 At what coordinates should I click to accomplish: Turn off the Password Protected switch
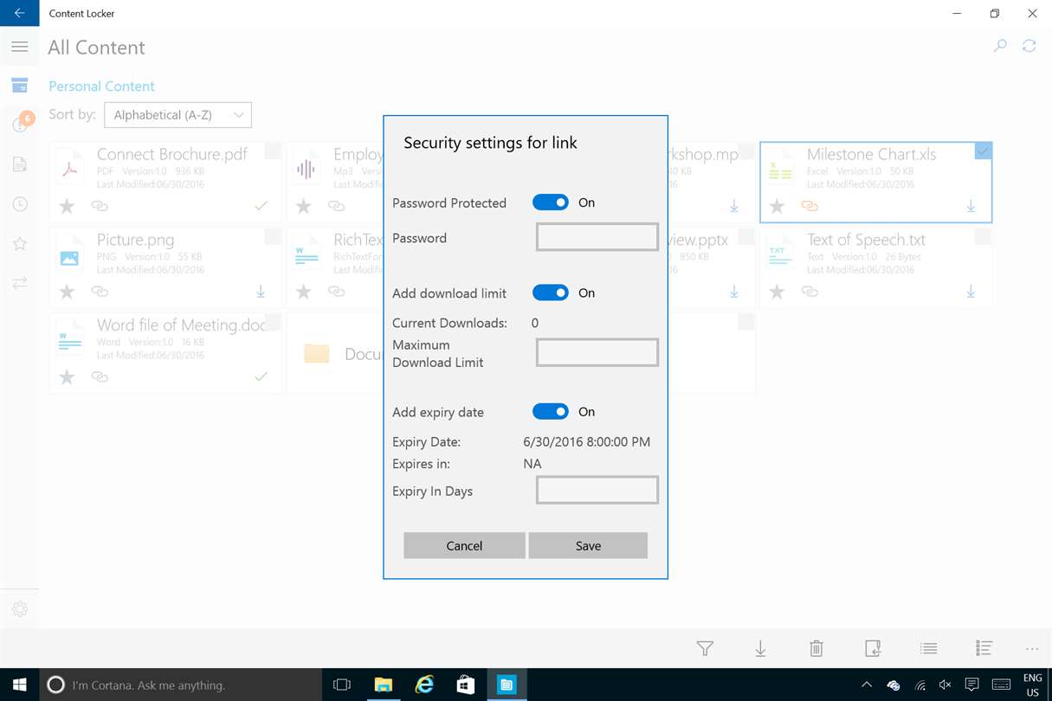551,203
